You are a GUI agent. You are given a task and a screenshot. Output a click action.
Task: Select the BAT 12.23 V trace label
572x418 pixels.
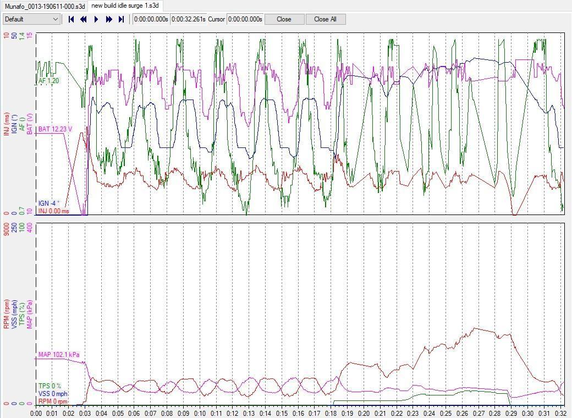coord(55,129)
